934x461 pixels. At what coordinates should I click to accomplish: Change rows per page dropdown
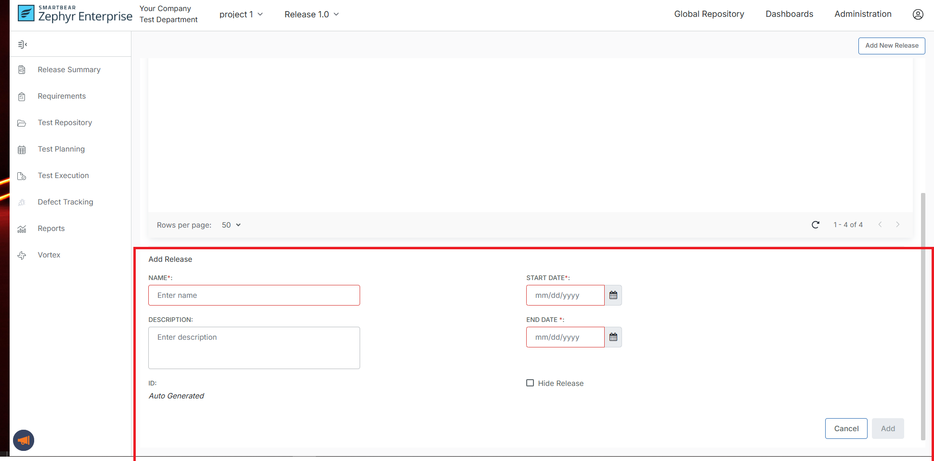click(x=231, y=225)
